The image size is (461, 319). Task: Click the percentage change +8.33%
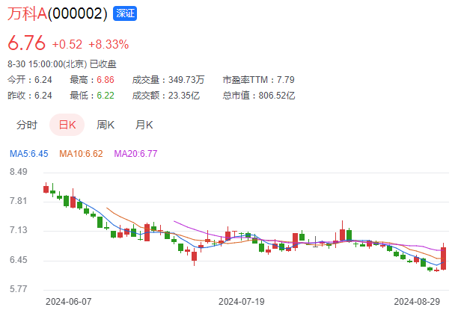(109, 44)
